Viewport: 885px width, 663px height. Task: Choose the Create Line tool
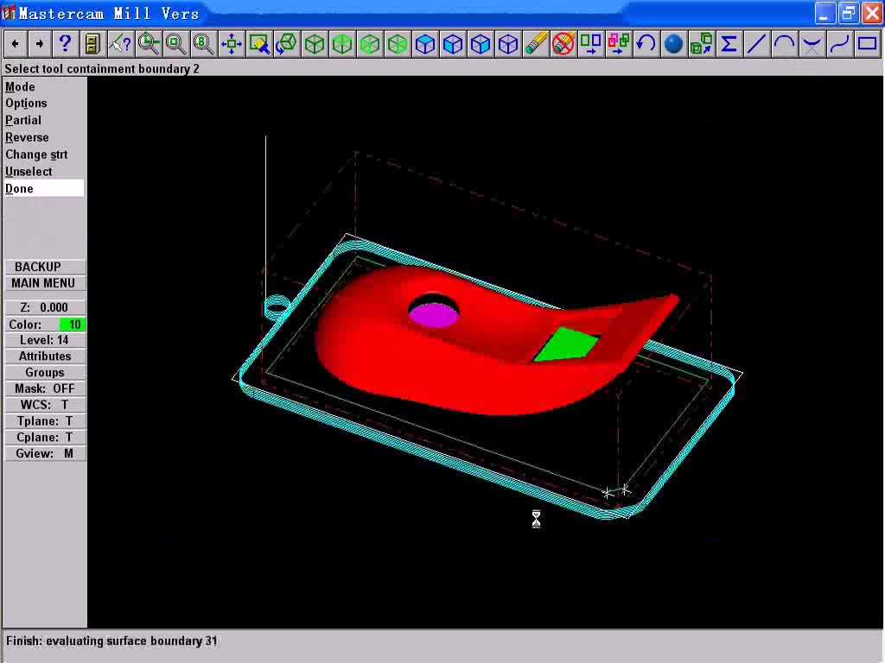tap(756, 43)
